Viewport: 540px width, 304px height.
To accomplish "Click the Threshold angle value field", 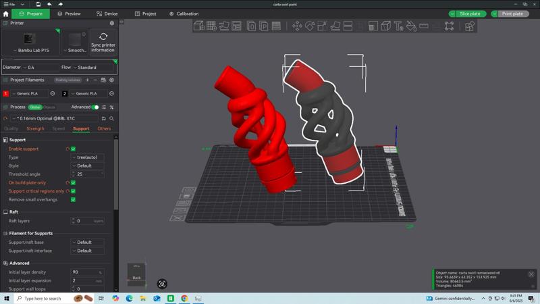I will [x=88, y=174].
